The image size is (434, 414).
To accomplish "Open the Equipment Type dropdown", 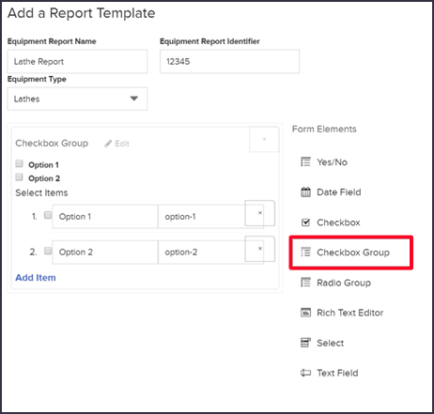I will [x=77, y=99].
